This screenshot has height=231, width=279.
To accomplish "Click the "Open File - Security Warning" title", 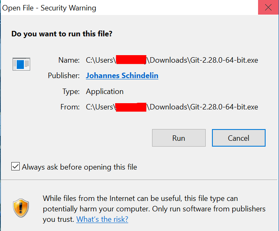I will coord(49,8).
